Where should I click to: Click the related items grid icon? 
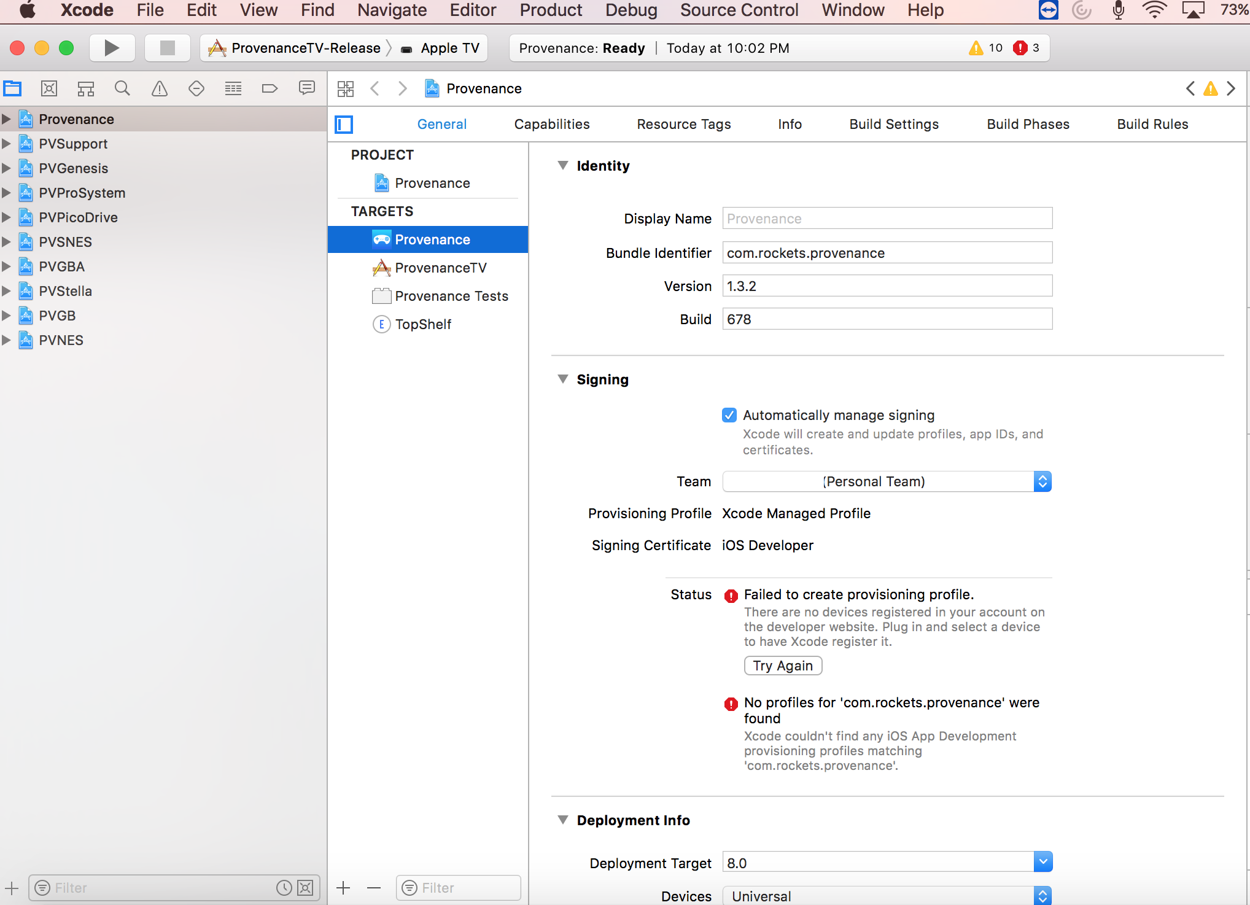tap(346, 88)
